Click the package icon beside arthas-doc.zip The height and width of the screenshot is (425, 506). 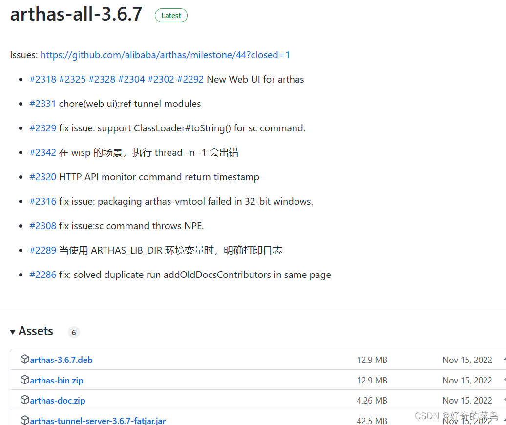pos(25,400)
